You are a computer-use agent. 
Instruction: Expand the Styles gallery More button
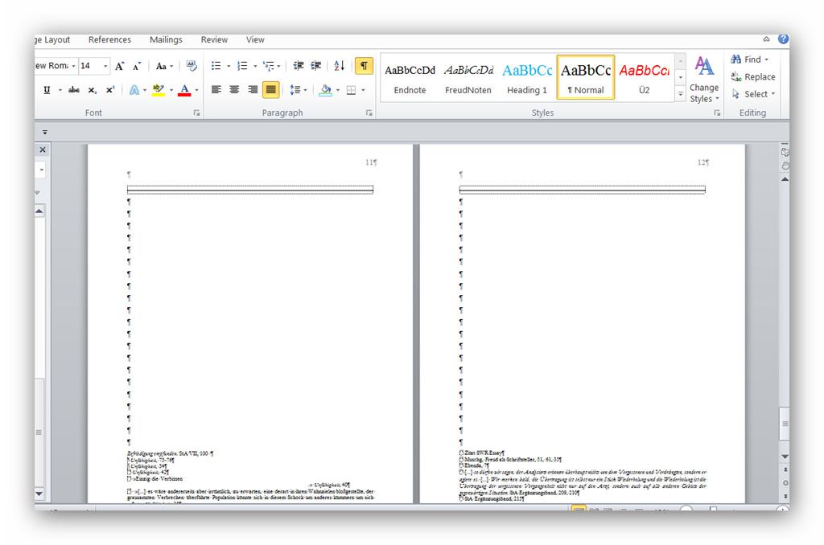point(680,94)
